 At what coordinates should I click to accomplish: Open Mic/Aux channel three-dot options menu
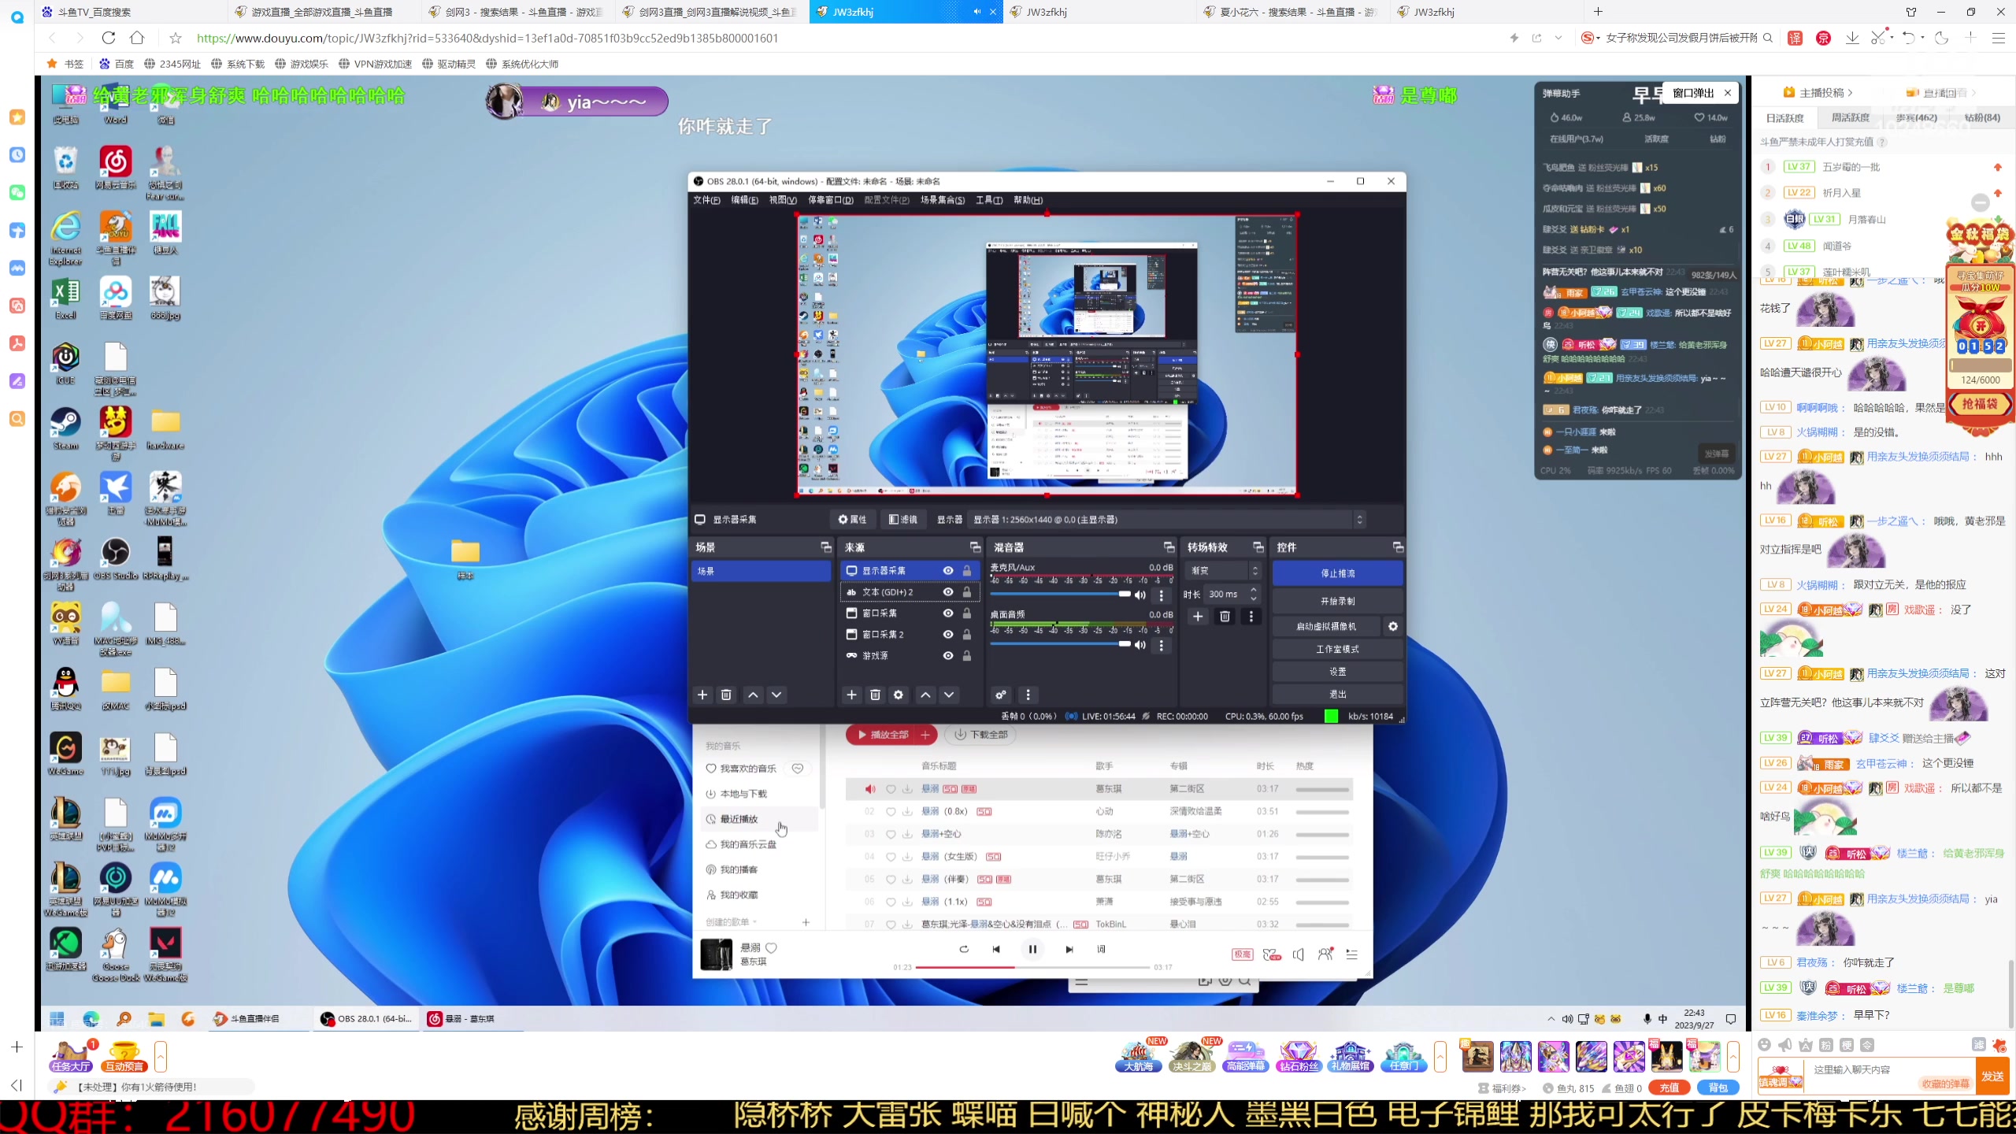[x=1161, y=595]
